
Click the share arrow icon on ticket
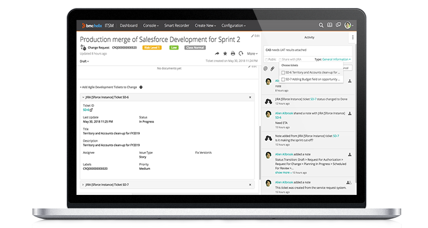pyautogui.click(x=217, y=53)
